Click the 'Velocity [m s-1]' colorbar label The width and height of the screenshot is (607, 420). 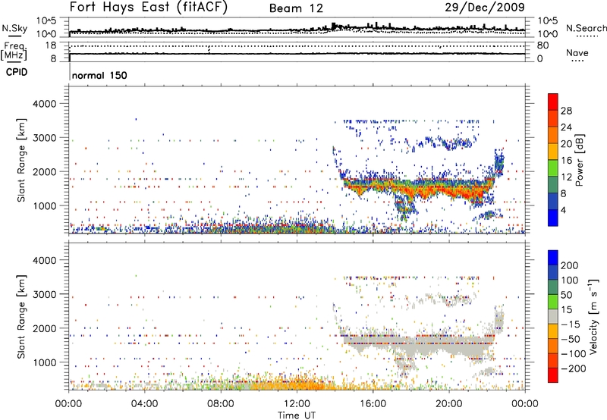[x=593, y=316]
